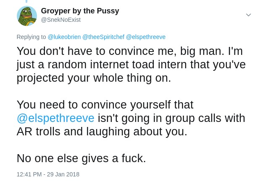This screenshot has width=266, height=181.
Task: Open the tweet options chevron menu
Action: (248, 15)
